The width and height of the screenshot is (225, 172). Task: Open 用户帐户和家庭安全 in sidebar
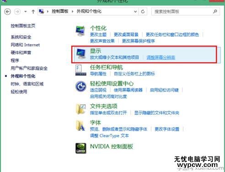pos(29,68)
